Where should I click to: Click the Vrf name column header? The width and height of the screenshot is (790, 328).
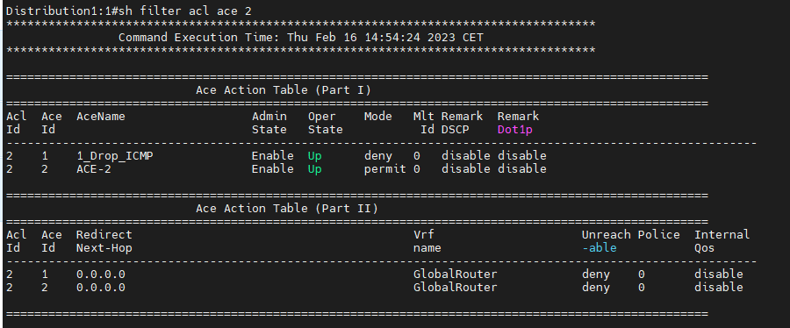(427, 241)
